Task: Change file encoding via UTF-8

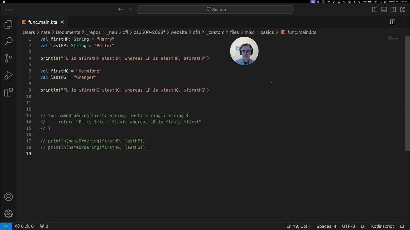Action: pyautogui.click(x=348, y=226)
